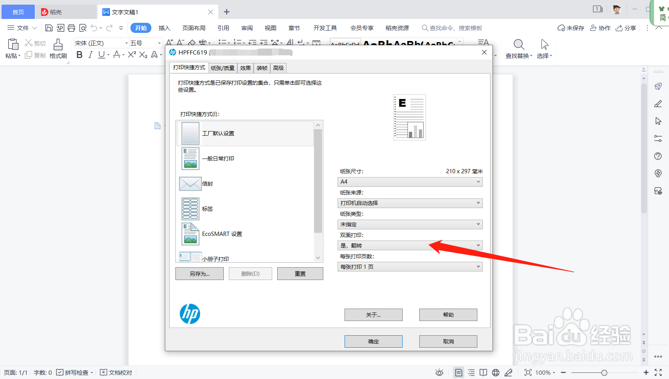Open the paper type dropdown
Viewport: 669px width, 379px height.
click(410, 224)
